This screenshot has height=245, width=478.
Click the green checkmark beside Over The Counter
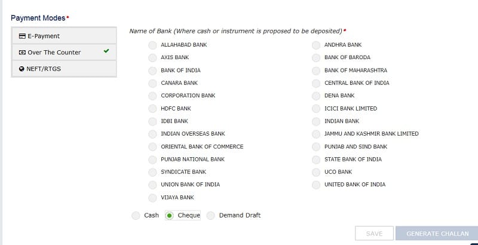pyautogui.click(x=106, y=51)
